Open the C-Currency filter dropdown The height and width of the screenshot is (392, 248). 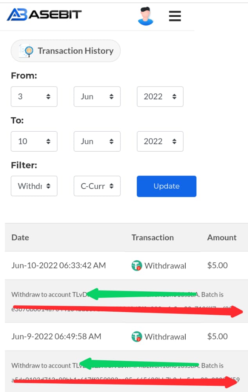tap(97, 186)
